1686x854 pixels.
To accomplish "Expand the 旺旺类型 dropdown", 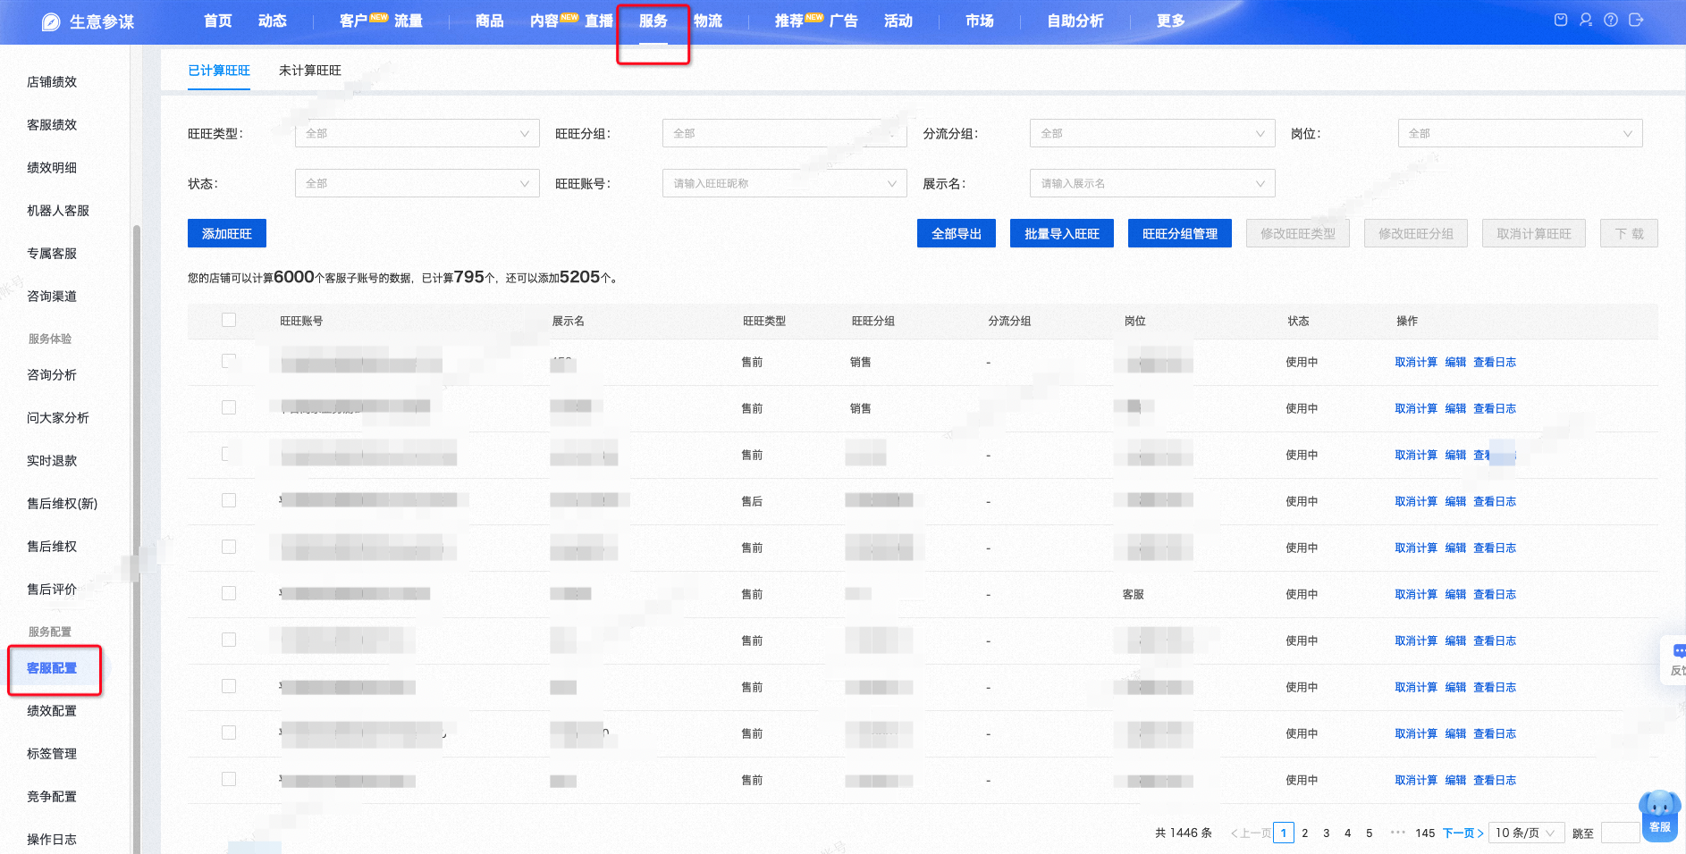I will point(417,133).
